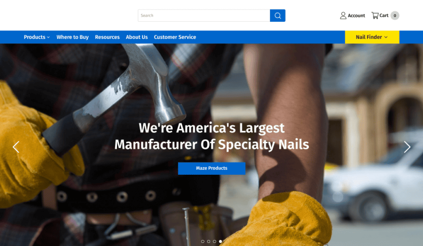This screenshot has height=246, width=423.
Task: Click the cart item count badge
Action: click(x=395, y=15)
